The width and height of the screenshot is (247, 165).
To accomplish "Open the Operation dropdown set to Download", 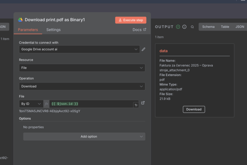I will [x=82, y=86].
